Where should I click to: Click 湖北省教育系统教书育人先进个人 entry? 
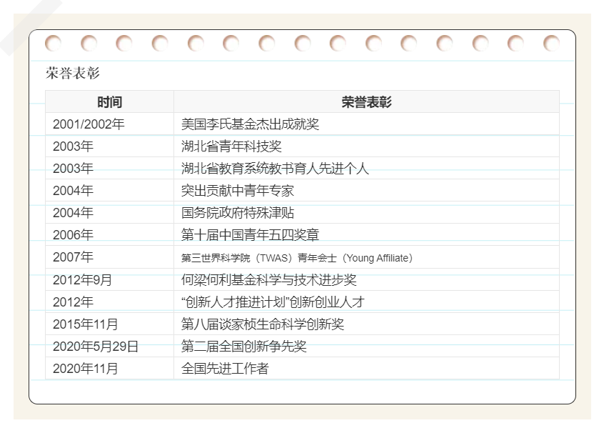pos(275,169)
